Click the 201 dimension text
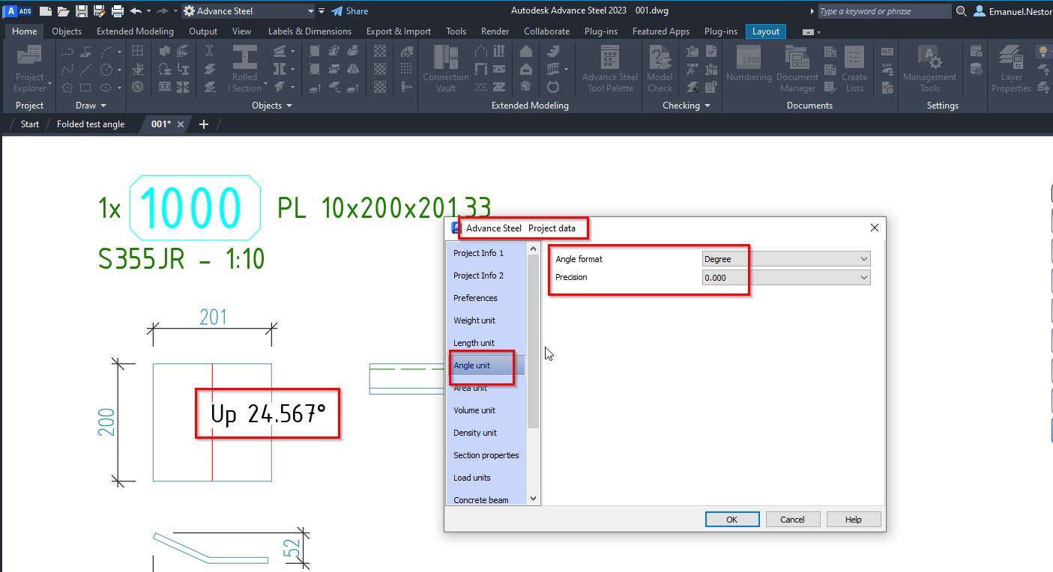This screenshot has width=1053, height=572. click(214, 317)
